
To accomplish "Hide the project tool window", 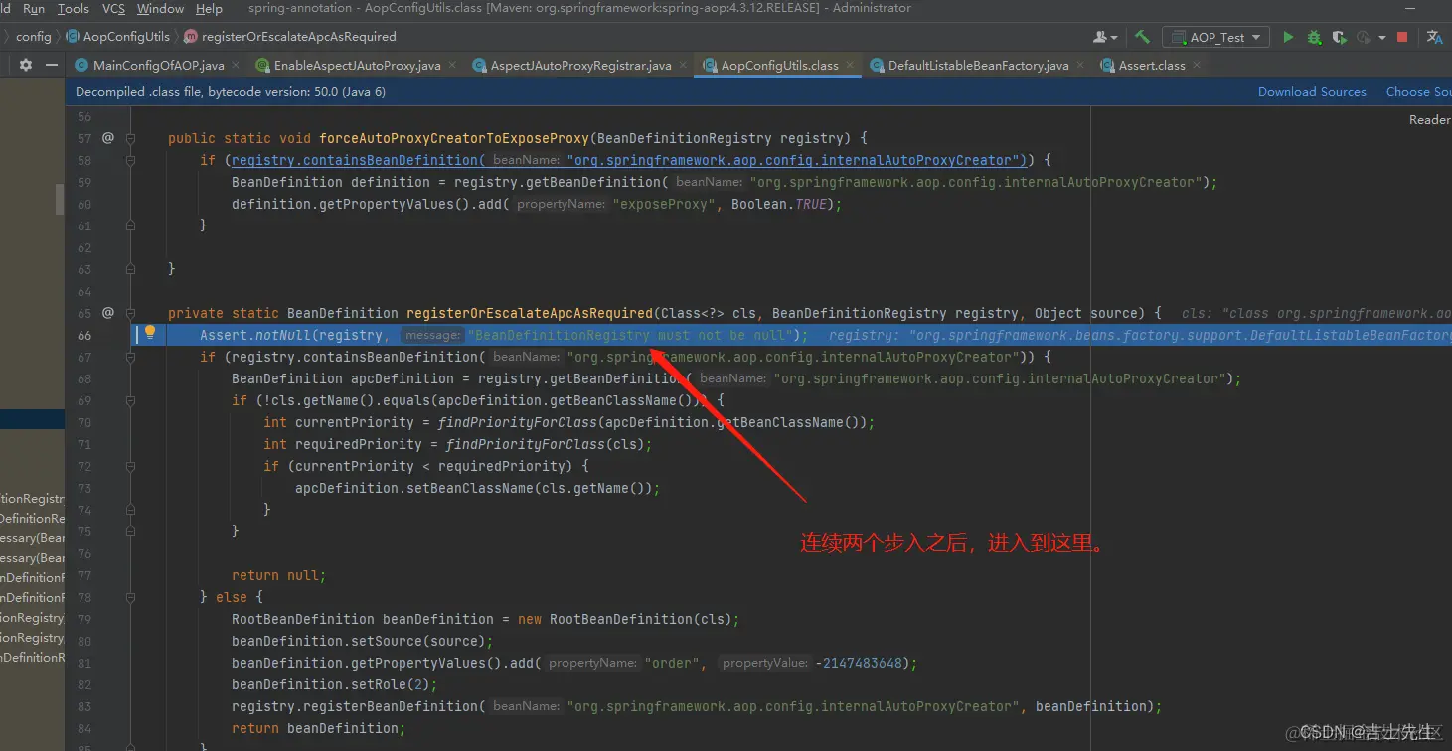I will tap(52, 65).
